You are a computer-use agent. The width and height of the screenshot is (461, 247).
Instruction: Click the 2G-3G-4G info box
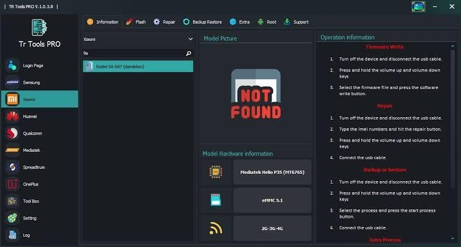pyautogui.click(x=272, y=228)
